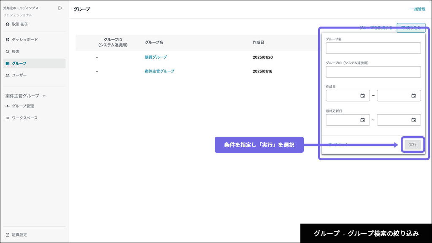Click the グループ名 column header
This screenshot has height=243, width=432.
154,42
